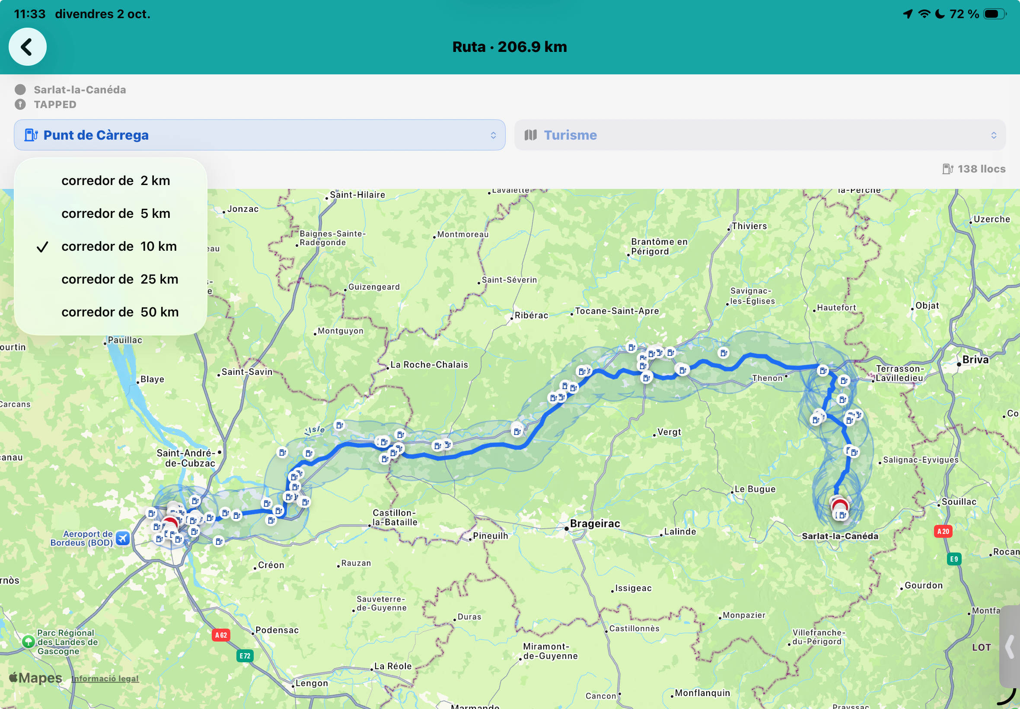Screen dimensions: 1020x709
Task: Tap the A20 highway shield
Action: tap(943, 531)
